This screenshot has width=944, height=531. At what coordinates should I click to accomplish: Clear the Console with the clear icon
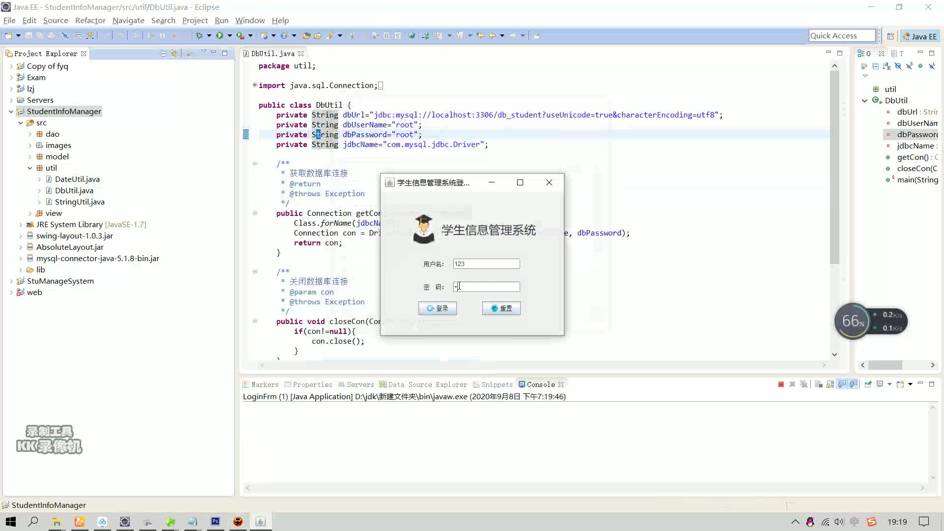point(818,384)
